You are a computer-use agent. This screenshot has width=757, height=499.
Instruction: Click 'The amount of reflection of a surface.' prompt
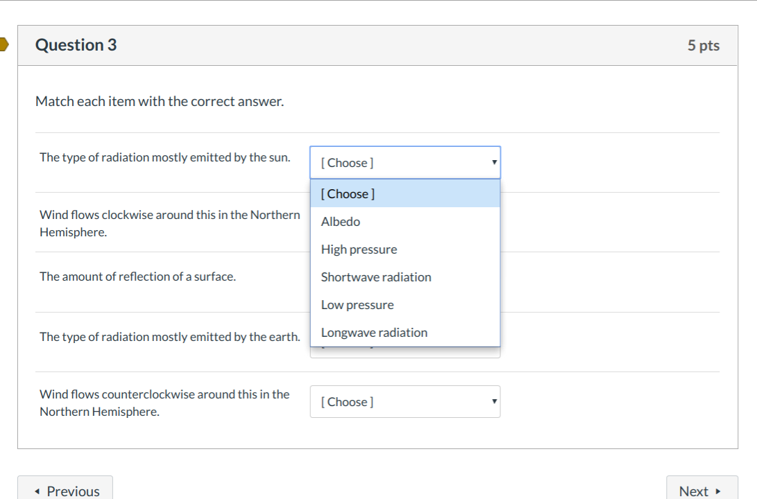137,277
